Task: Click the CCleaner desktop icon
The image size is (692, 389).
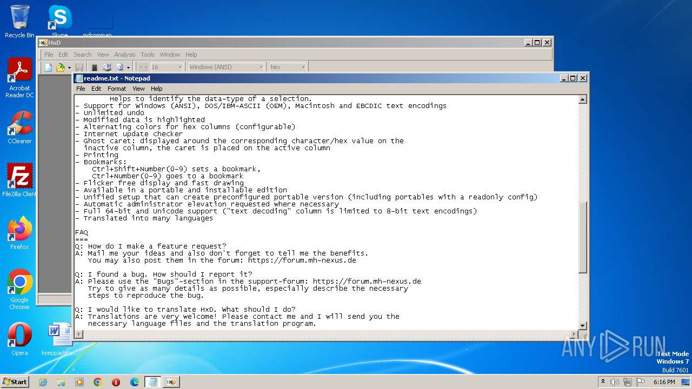Action: pos(19,128)
